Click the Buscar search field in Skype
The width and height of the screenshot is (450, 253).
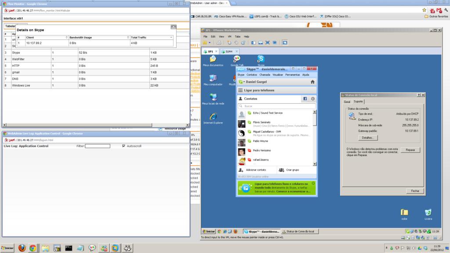(x=277, y=106)
